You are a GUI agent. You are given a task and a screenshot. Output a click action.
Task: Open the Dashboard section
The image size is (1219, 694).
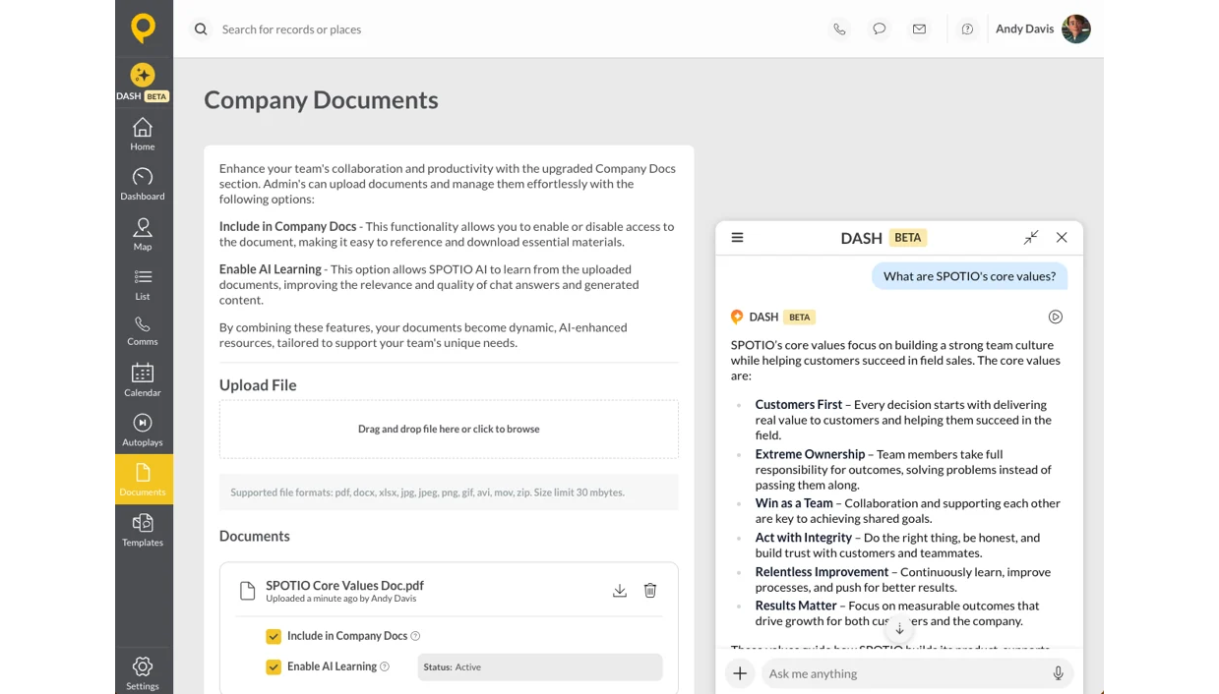coord(143,184)
